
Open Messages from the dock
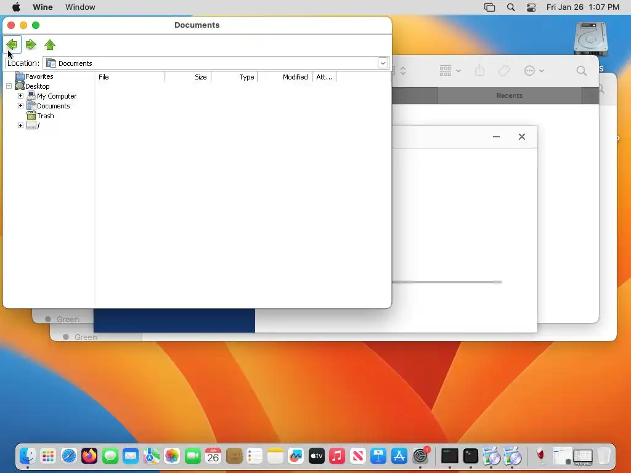110,456
